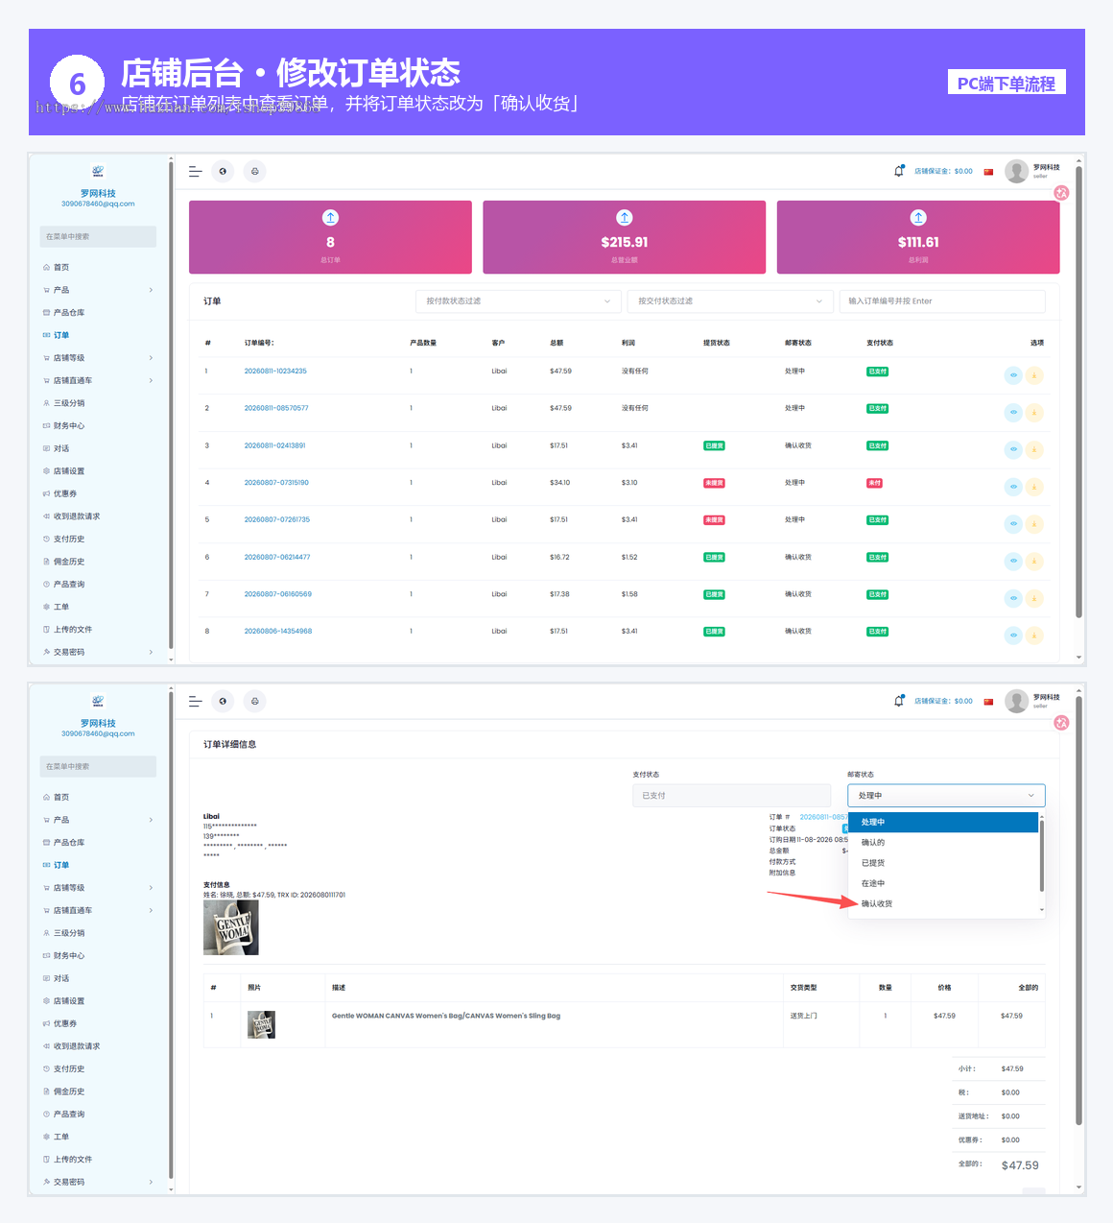Open the globe icon on the order details screen
The image size is (1113, 1223).
point(223,702)
